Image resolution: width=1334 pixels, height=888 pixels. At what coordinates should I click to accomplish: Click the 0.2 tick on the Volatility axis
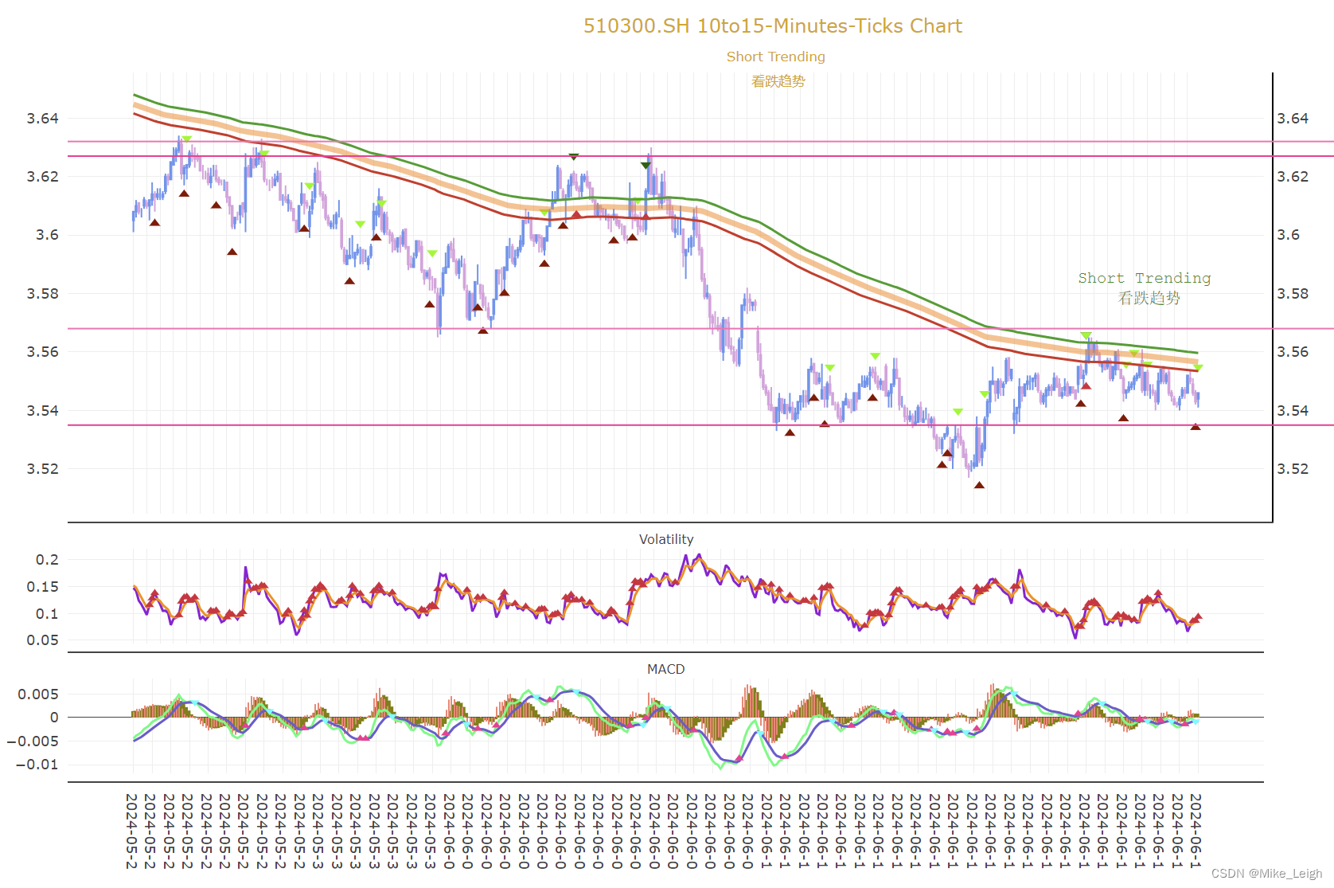point(48,560)
